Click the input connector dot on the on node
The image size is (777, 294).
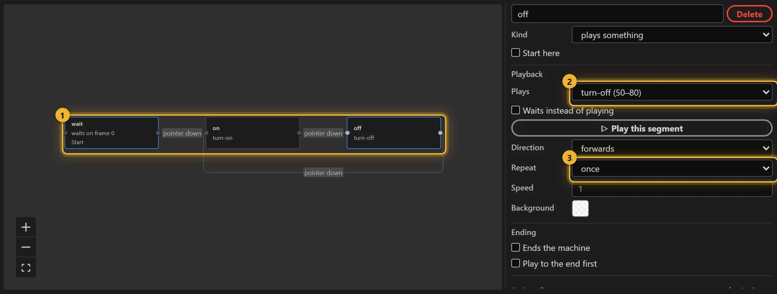206,133
